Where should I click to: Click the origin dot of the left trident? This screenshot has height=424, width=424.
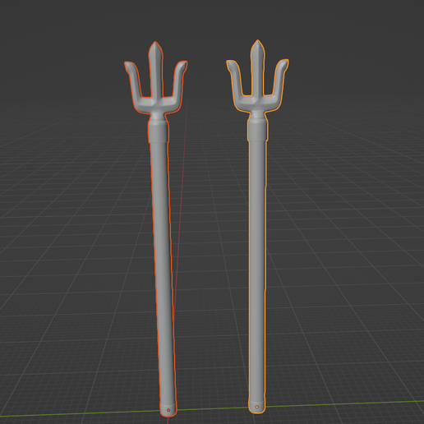[x=168, y=410]
